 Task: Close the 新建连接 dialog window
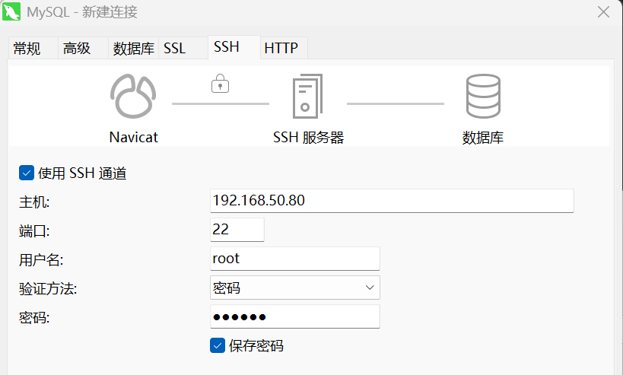point(602,12)
